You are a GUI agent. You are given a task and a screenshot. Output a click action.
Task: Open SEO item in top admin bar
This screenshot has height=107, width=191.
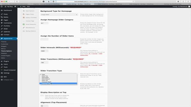(28, 7)
